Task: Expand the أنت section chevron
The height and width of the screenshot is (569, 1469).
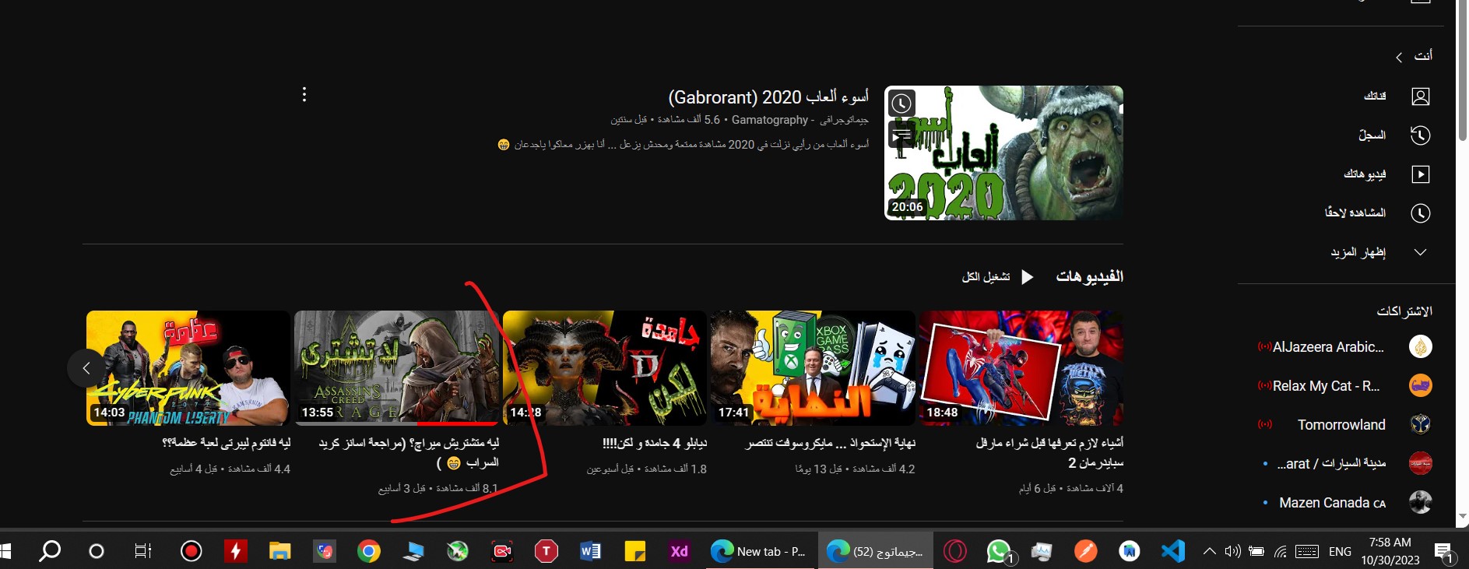Action: tap(1399, 58)
